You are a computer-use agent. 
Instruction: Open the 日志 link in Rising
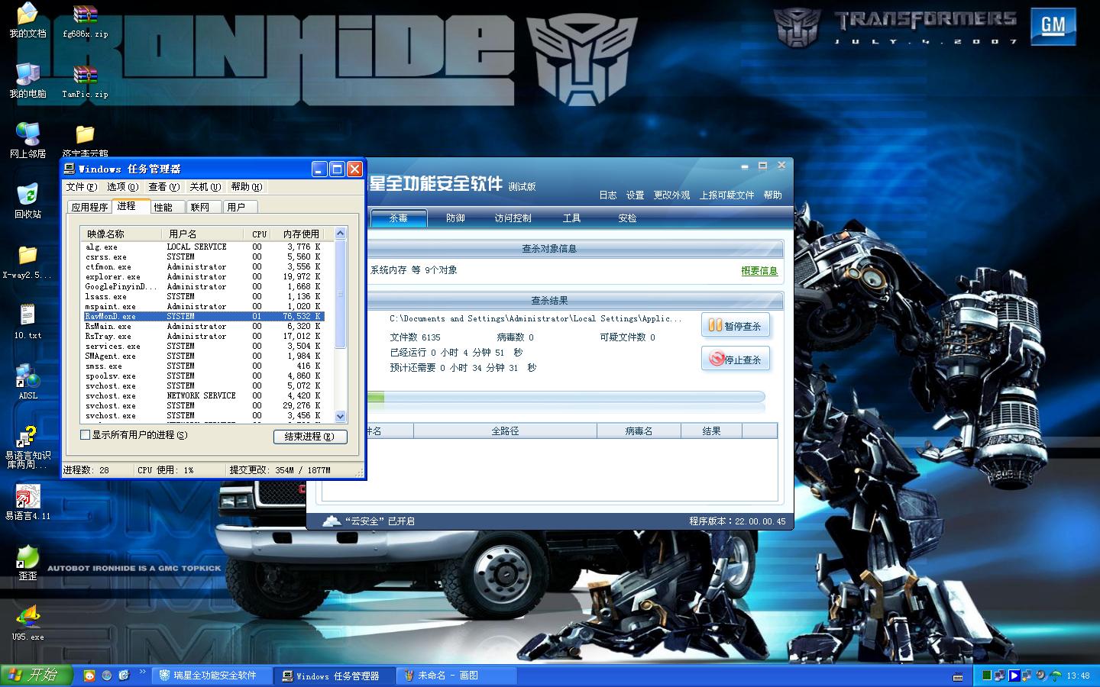pos(608,195)
